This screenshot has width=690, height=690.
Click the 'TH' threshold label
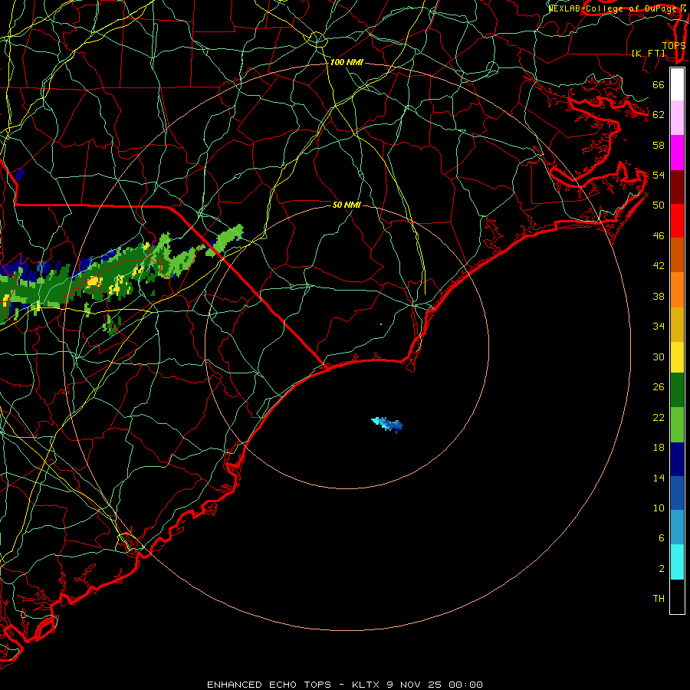tap(659, 599)
